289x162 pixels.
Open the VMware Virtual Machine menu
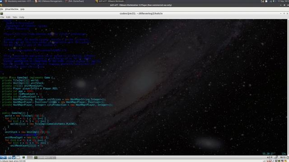pyautogui.click(x=12, y=9)
